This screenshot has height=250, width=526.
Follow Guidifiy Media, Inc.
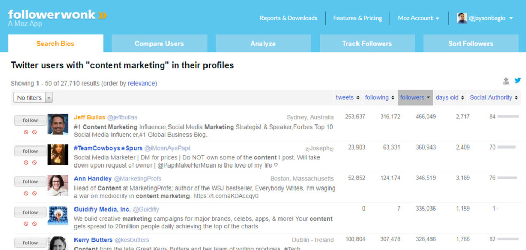click(30, 212)
